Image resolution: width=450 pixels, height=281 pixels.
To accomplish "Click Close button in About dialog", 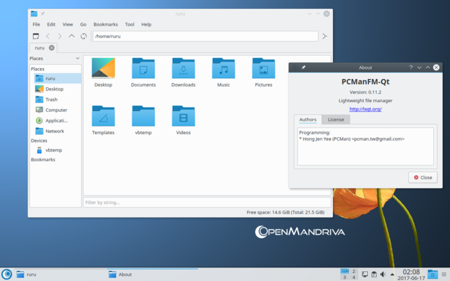I will (x=423, y=178).
